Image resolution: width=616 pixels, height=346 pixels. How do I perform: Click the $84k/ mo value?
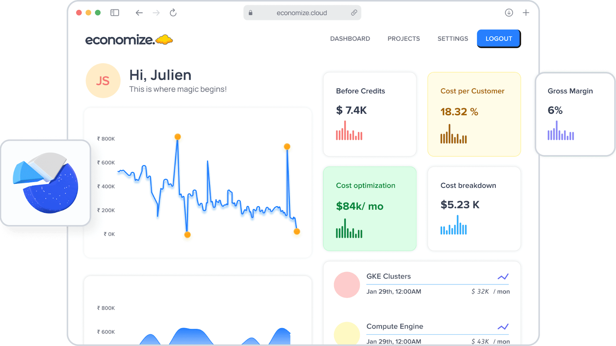360,206
